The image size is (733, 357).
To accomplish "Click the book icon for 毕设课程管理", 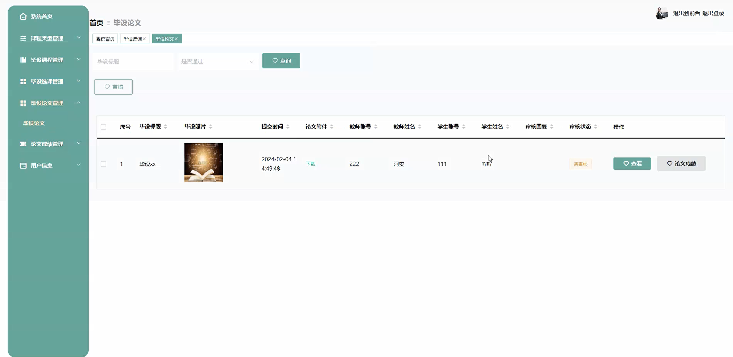I will [23, 60].
